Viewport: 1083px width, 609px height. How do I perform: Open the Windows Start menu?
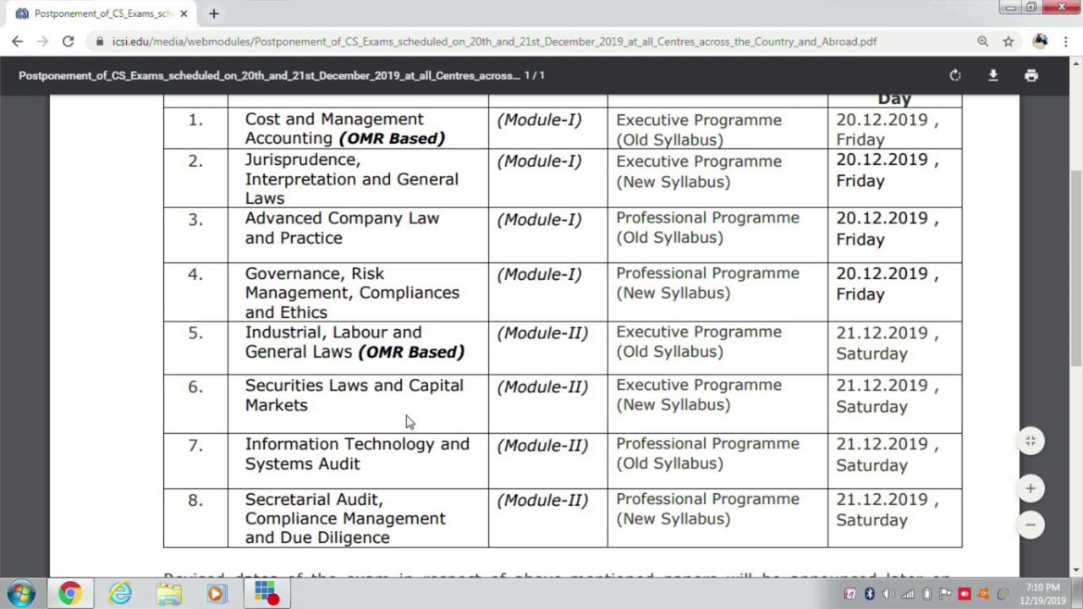[21, 593]
